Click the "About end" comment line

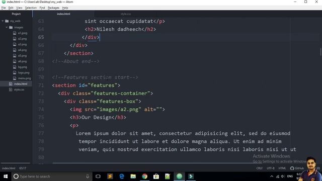(x=76, y=61)
